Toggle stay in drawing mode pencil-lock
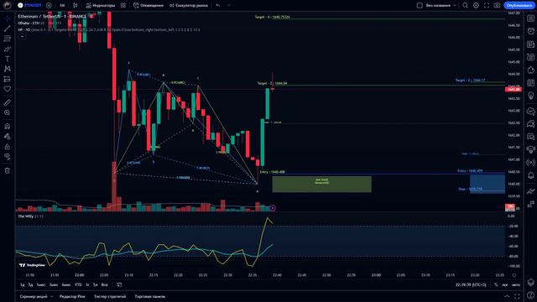The image size is (537, 302). pyautogui.click(x=8, y=136)
